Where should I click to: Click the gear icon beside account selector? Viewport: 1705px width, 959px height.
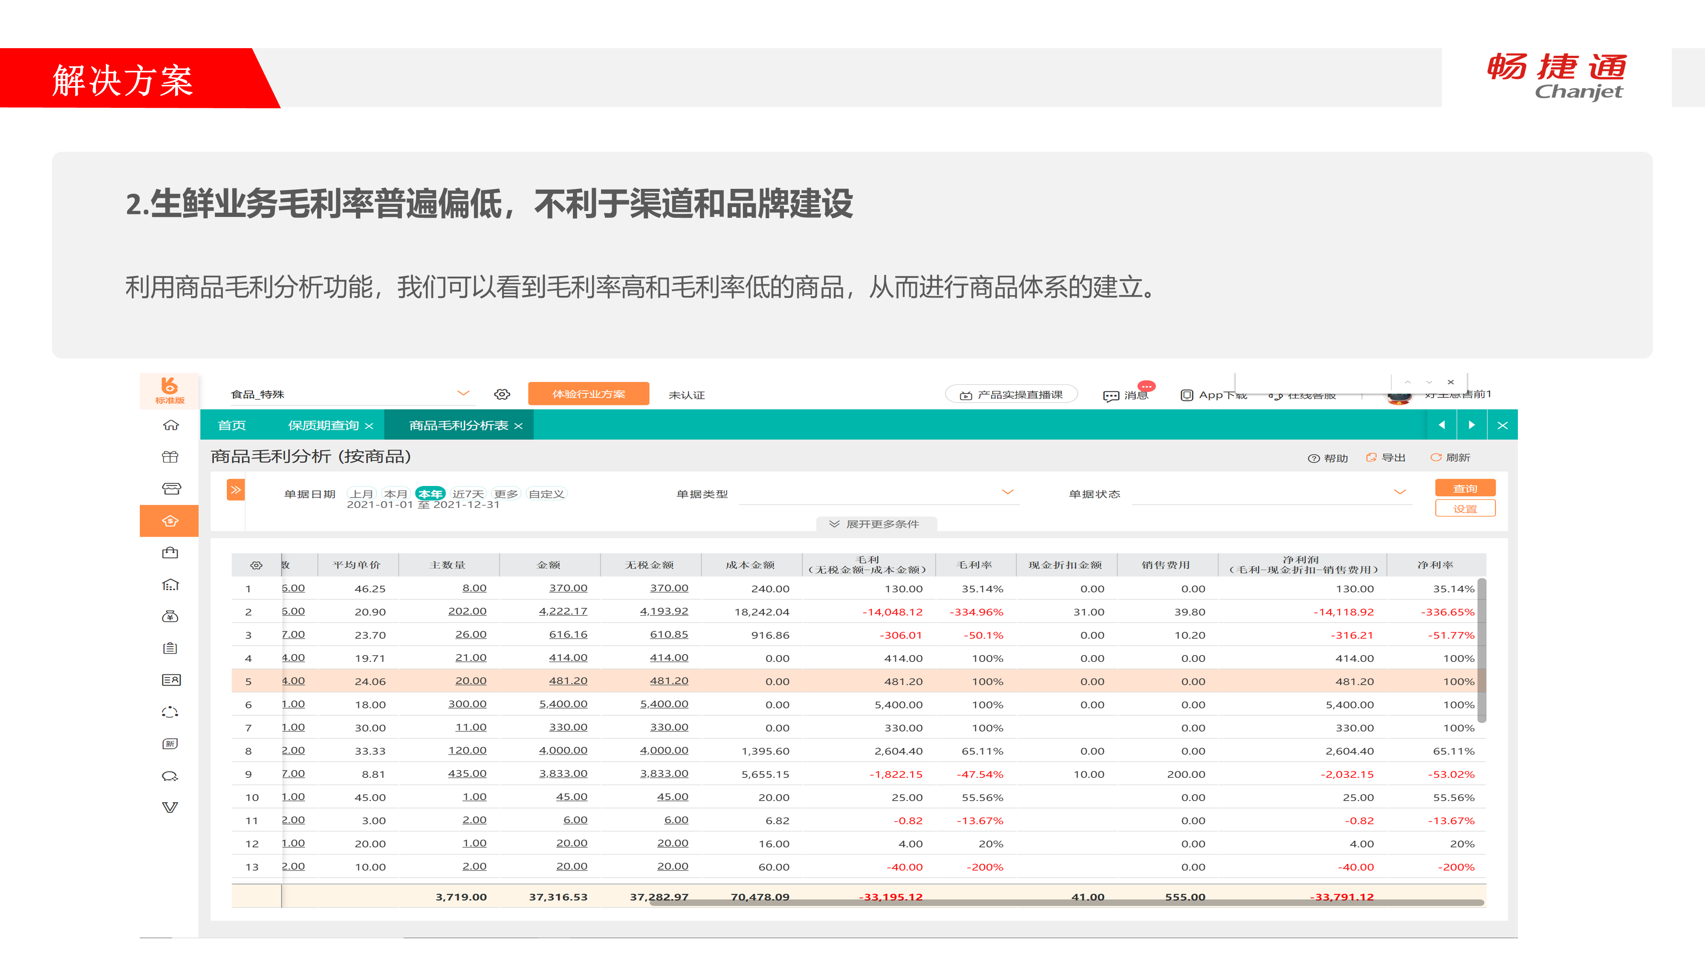pos(502,394)
